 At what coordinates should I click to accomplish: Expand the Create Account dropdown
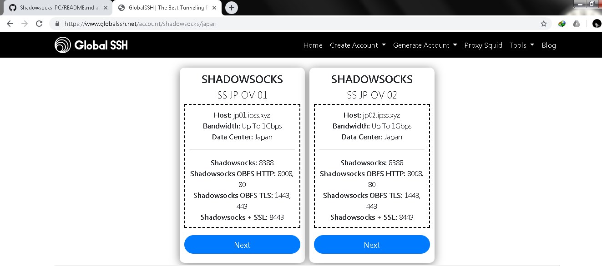pyautogui.click(x=358, y=45)
